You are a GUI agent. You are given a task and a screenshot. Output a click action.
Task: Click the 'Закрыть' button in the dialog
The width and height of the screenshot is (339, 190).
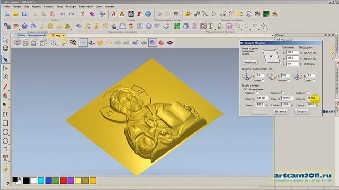click(301, 111)
